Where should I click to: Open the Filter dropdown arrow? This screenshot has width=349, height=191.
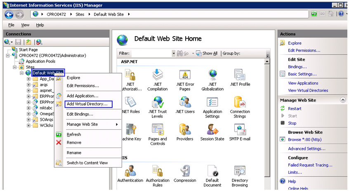pyautogui.click(x=173, y=53)
